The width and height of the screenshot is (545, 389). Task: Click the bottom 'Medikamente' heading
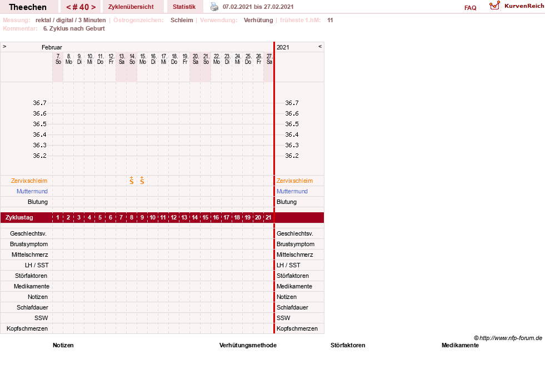point(460,345)
